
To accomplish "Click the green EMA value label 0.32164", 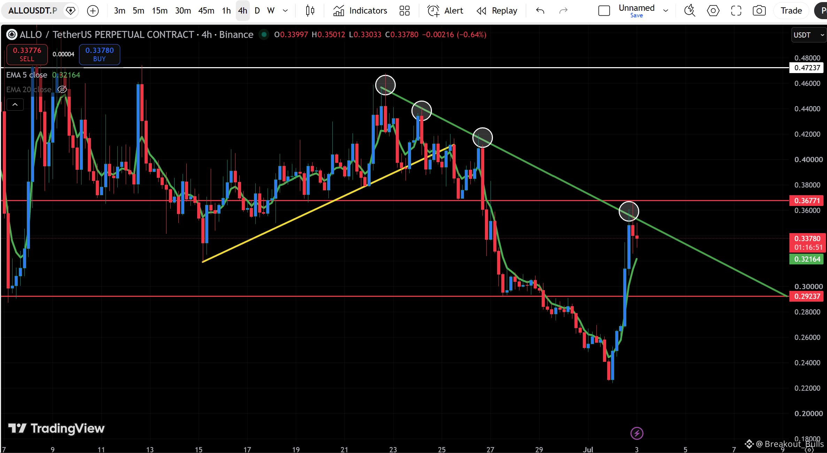I will 806,259.
